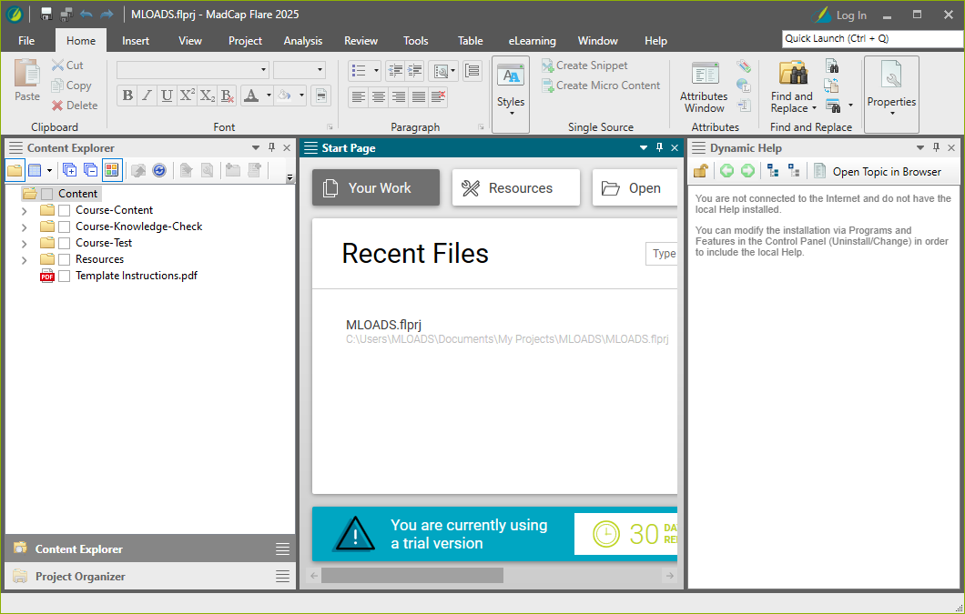Check the Template Instructions.pdf checkbox
Image resolution: width=965 pixels, height=614 pixels.
click(64, 276)
